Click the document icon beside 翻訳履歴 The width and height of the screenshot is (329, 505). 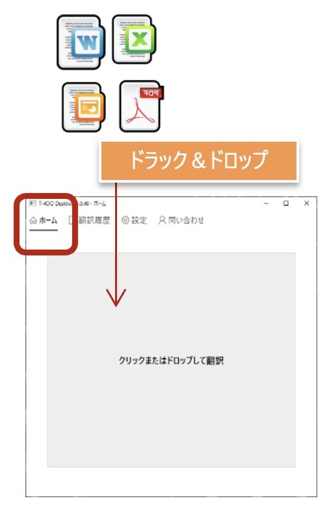[72, 220]
